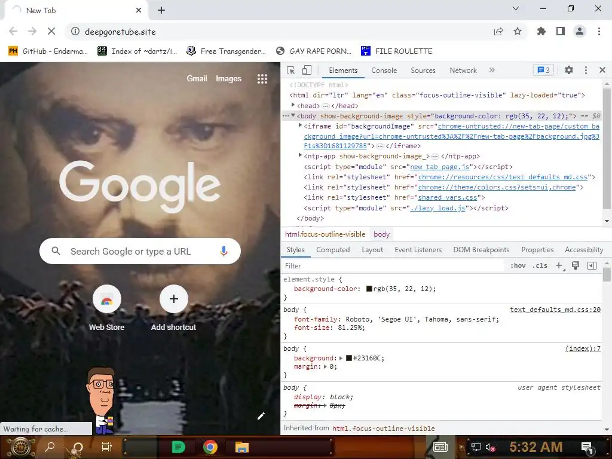Open the Computed styles tab
Image resolution: width=612 pixels, height=459 pixels.
(x=333, y=250)
